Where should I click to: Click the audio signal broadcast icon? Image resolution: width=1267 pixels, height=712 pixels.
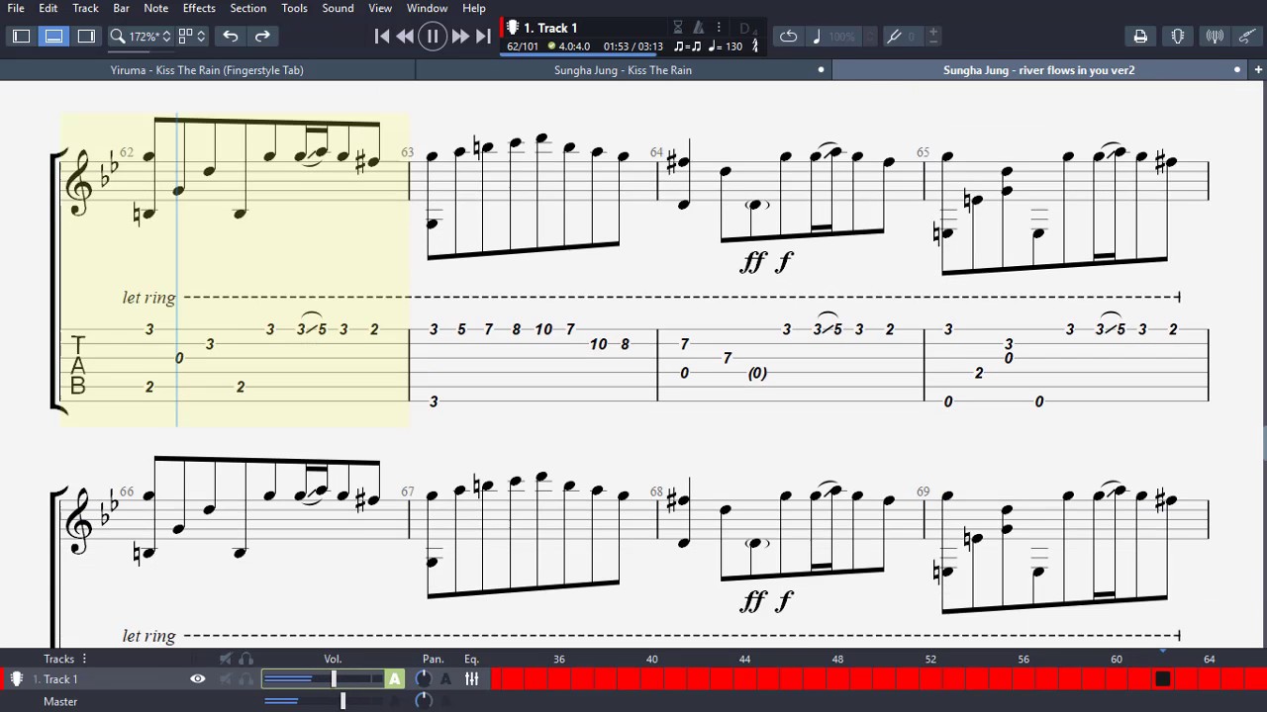click(1215, 36)
